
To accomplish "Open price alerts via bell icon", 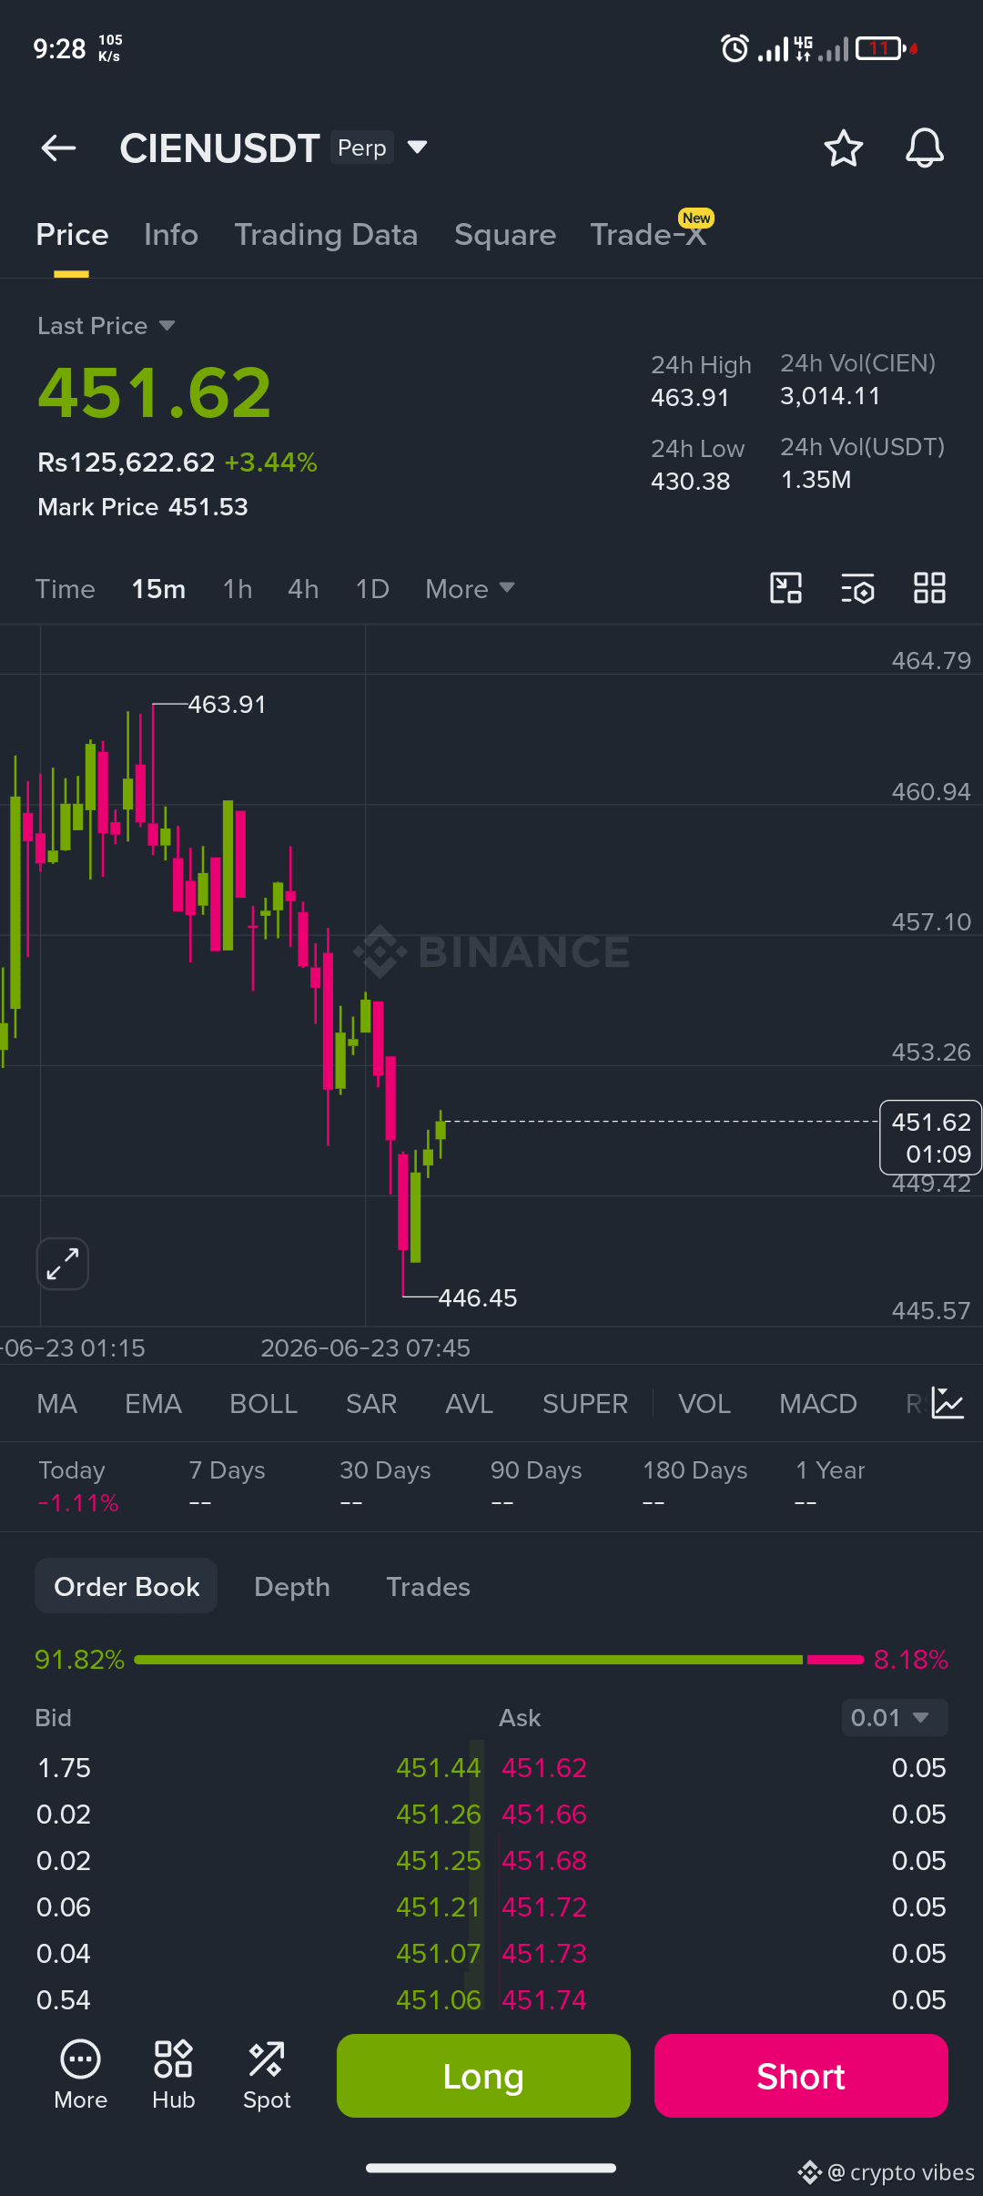I will click(x=924, y=148).
